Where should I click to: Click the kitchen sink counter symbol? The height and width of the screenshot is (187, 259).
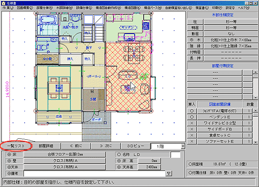[129, 37]
